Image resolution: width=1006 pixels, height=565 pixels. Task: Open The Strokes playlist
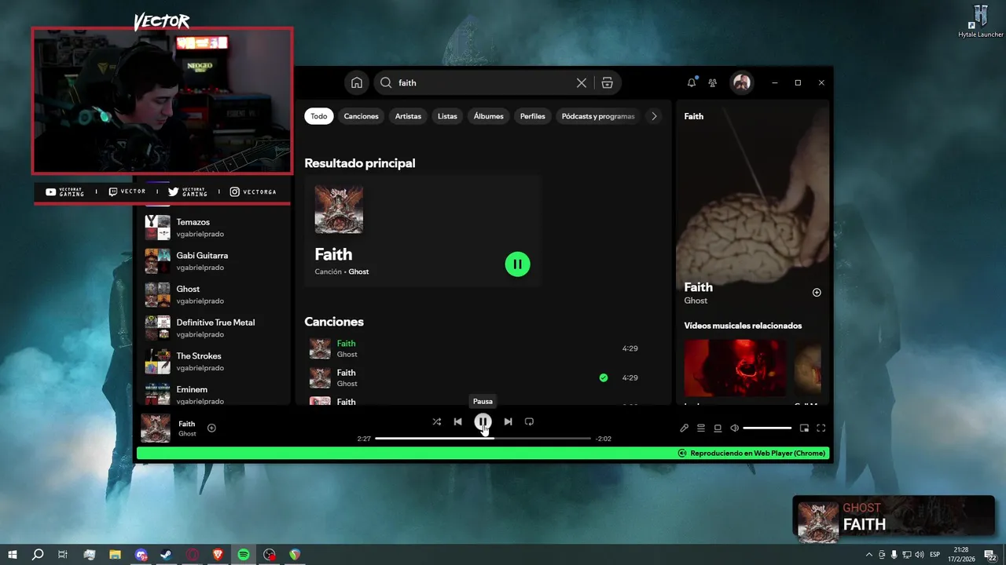pos(213,362)
